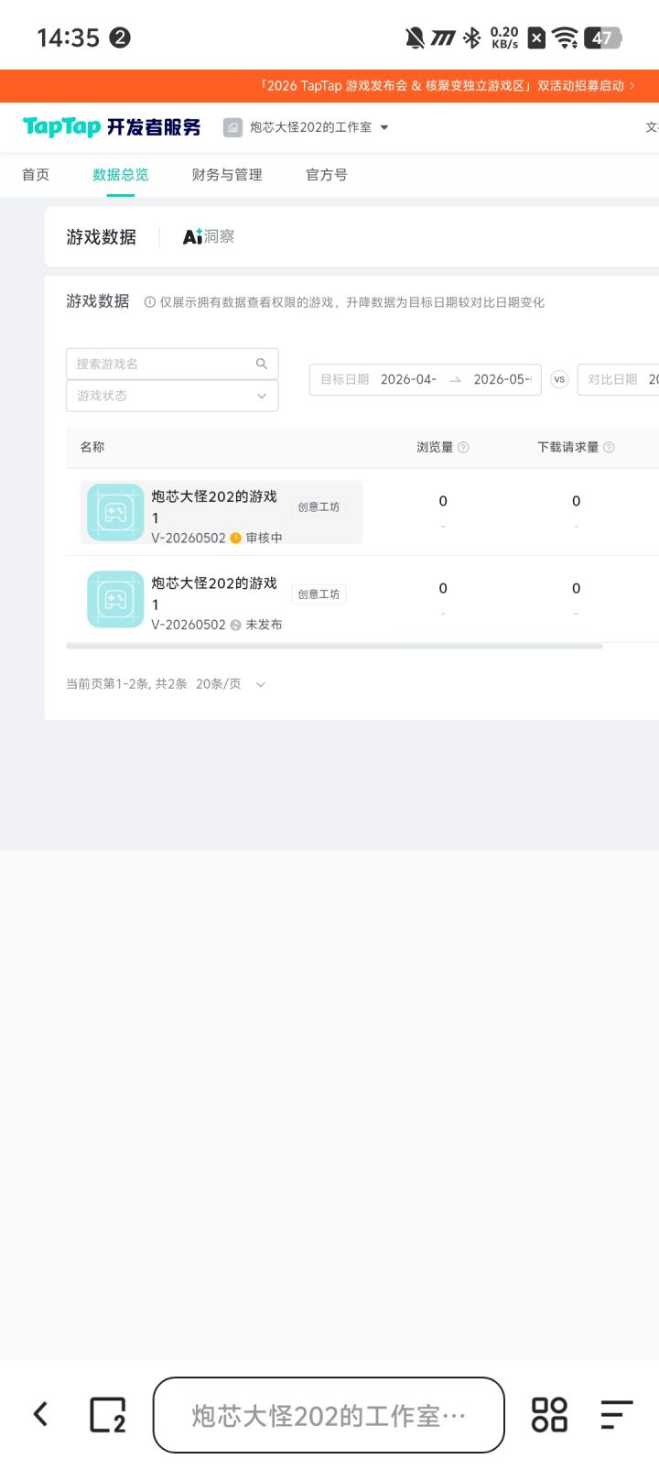Open the 对比日期 date picker
Viewport: 659px width, 1470px height.
pyautogui.click(x=618, y=379)
